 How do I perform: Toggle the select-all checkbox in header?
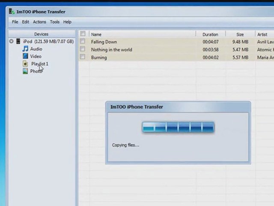click(83, 34)
